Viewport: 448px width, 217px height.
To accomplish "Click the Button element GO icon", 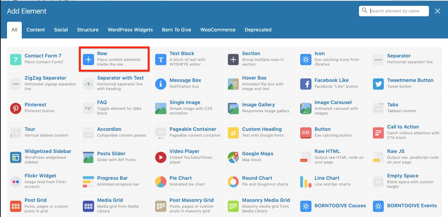I will click(306, 133).
